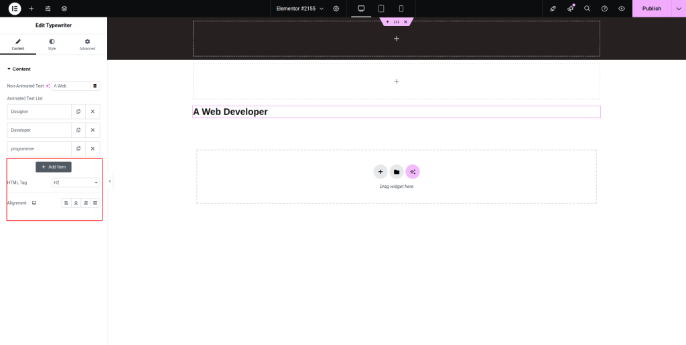Click the drag handle dots in section handle
This screenshot has width=686, height=345.
click(x=397, y=22)
